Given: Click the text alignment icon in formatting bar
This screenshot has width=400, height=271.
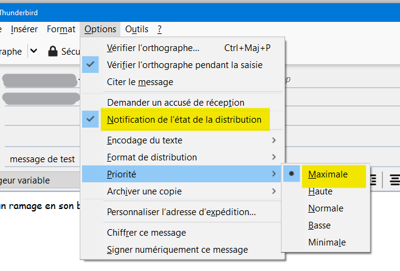Looking at the screenshot, I should [395, 180].
